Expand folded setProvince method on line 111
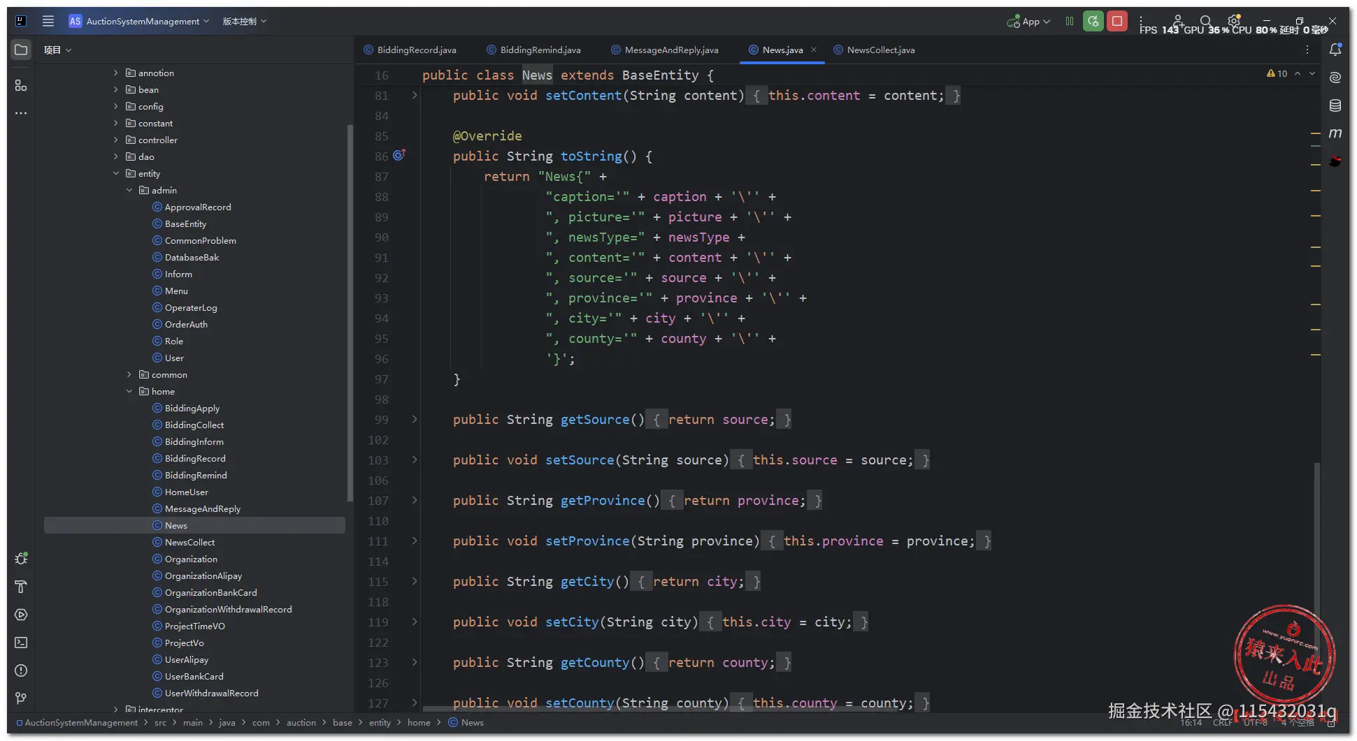Viewport: 1357px width, 741px height. point(415,541)
